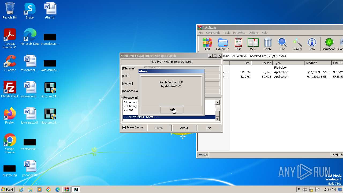Viewport: 343px width, 193px height.
Task: Open the File menu in WinRAR
Action: [x=201, y=33]
